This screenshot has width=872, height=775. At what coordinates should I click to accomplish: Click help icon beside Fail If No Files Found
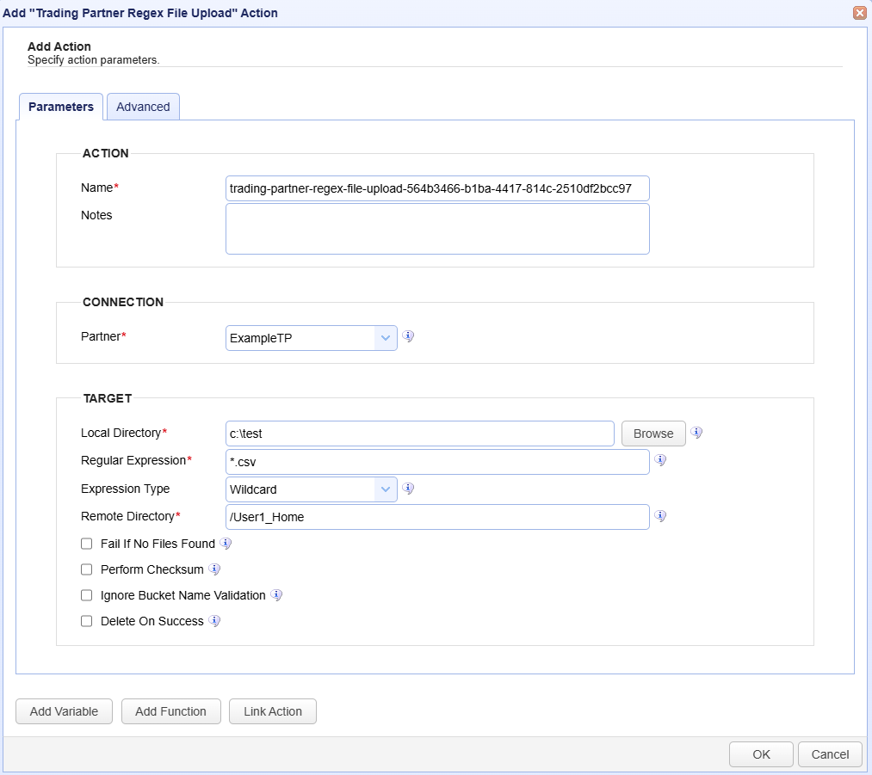tap(226, 544)
